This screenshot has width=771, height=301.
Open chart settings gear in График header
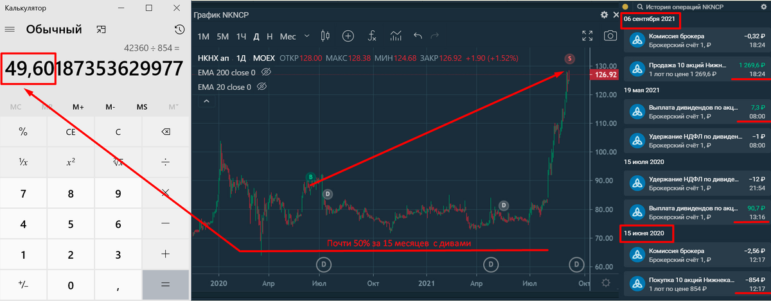point(604,15)
